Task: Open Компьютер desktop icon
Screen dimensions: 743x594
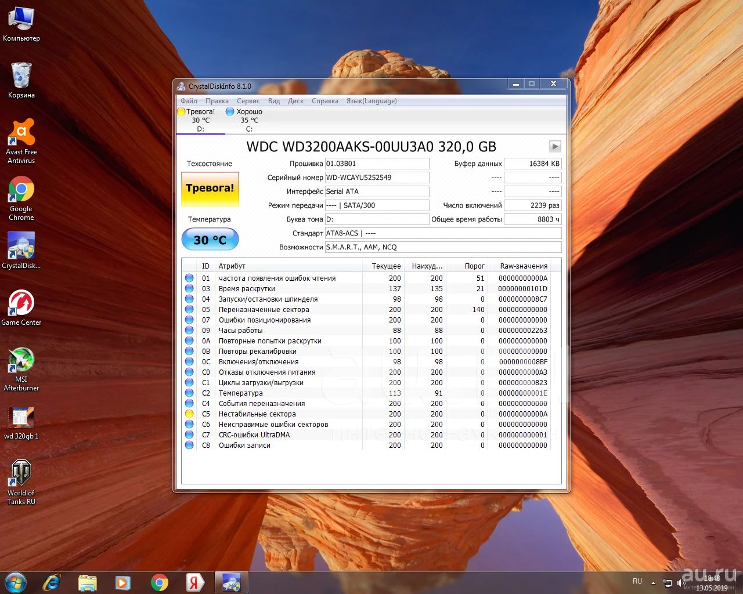Action: pos(21,24)
